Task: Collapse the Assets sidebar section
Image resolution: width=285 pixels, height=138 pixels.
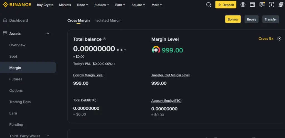Action: (x=48, y=34)
